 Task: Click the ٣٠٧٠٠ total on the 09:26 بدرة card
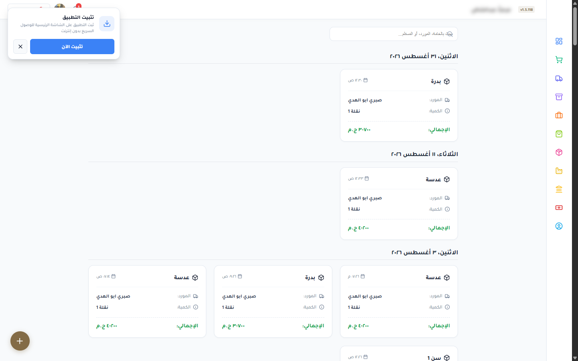(234, 326)
